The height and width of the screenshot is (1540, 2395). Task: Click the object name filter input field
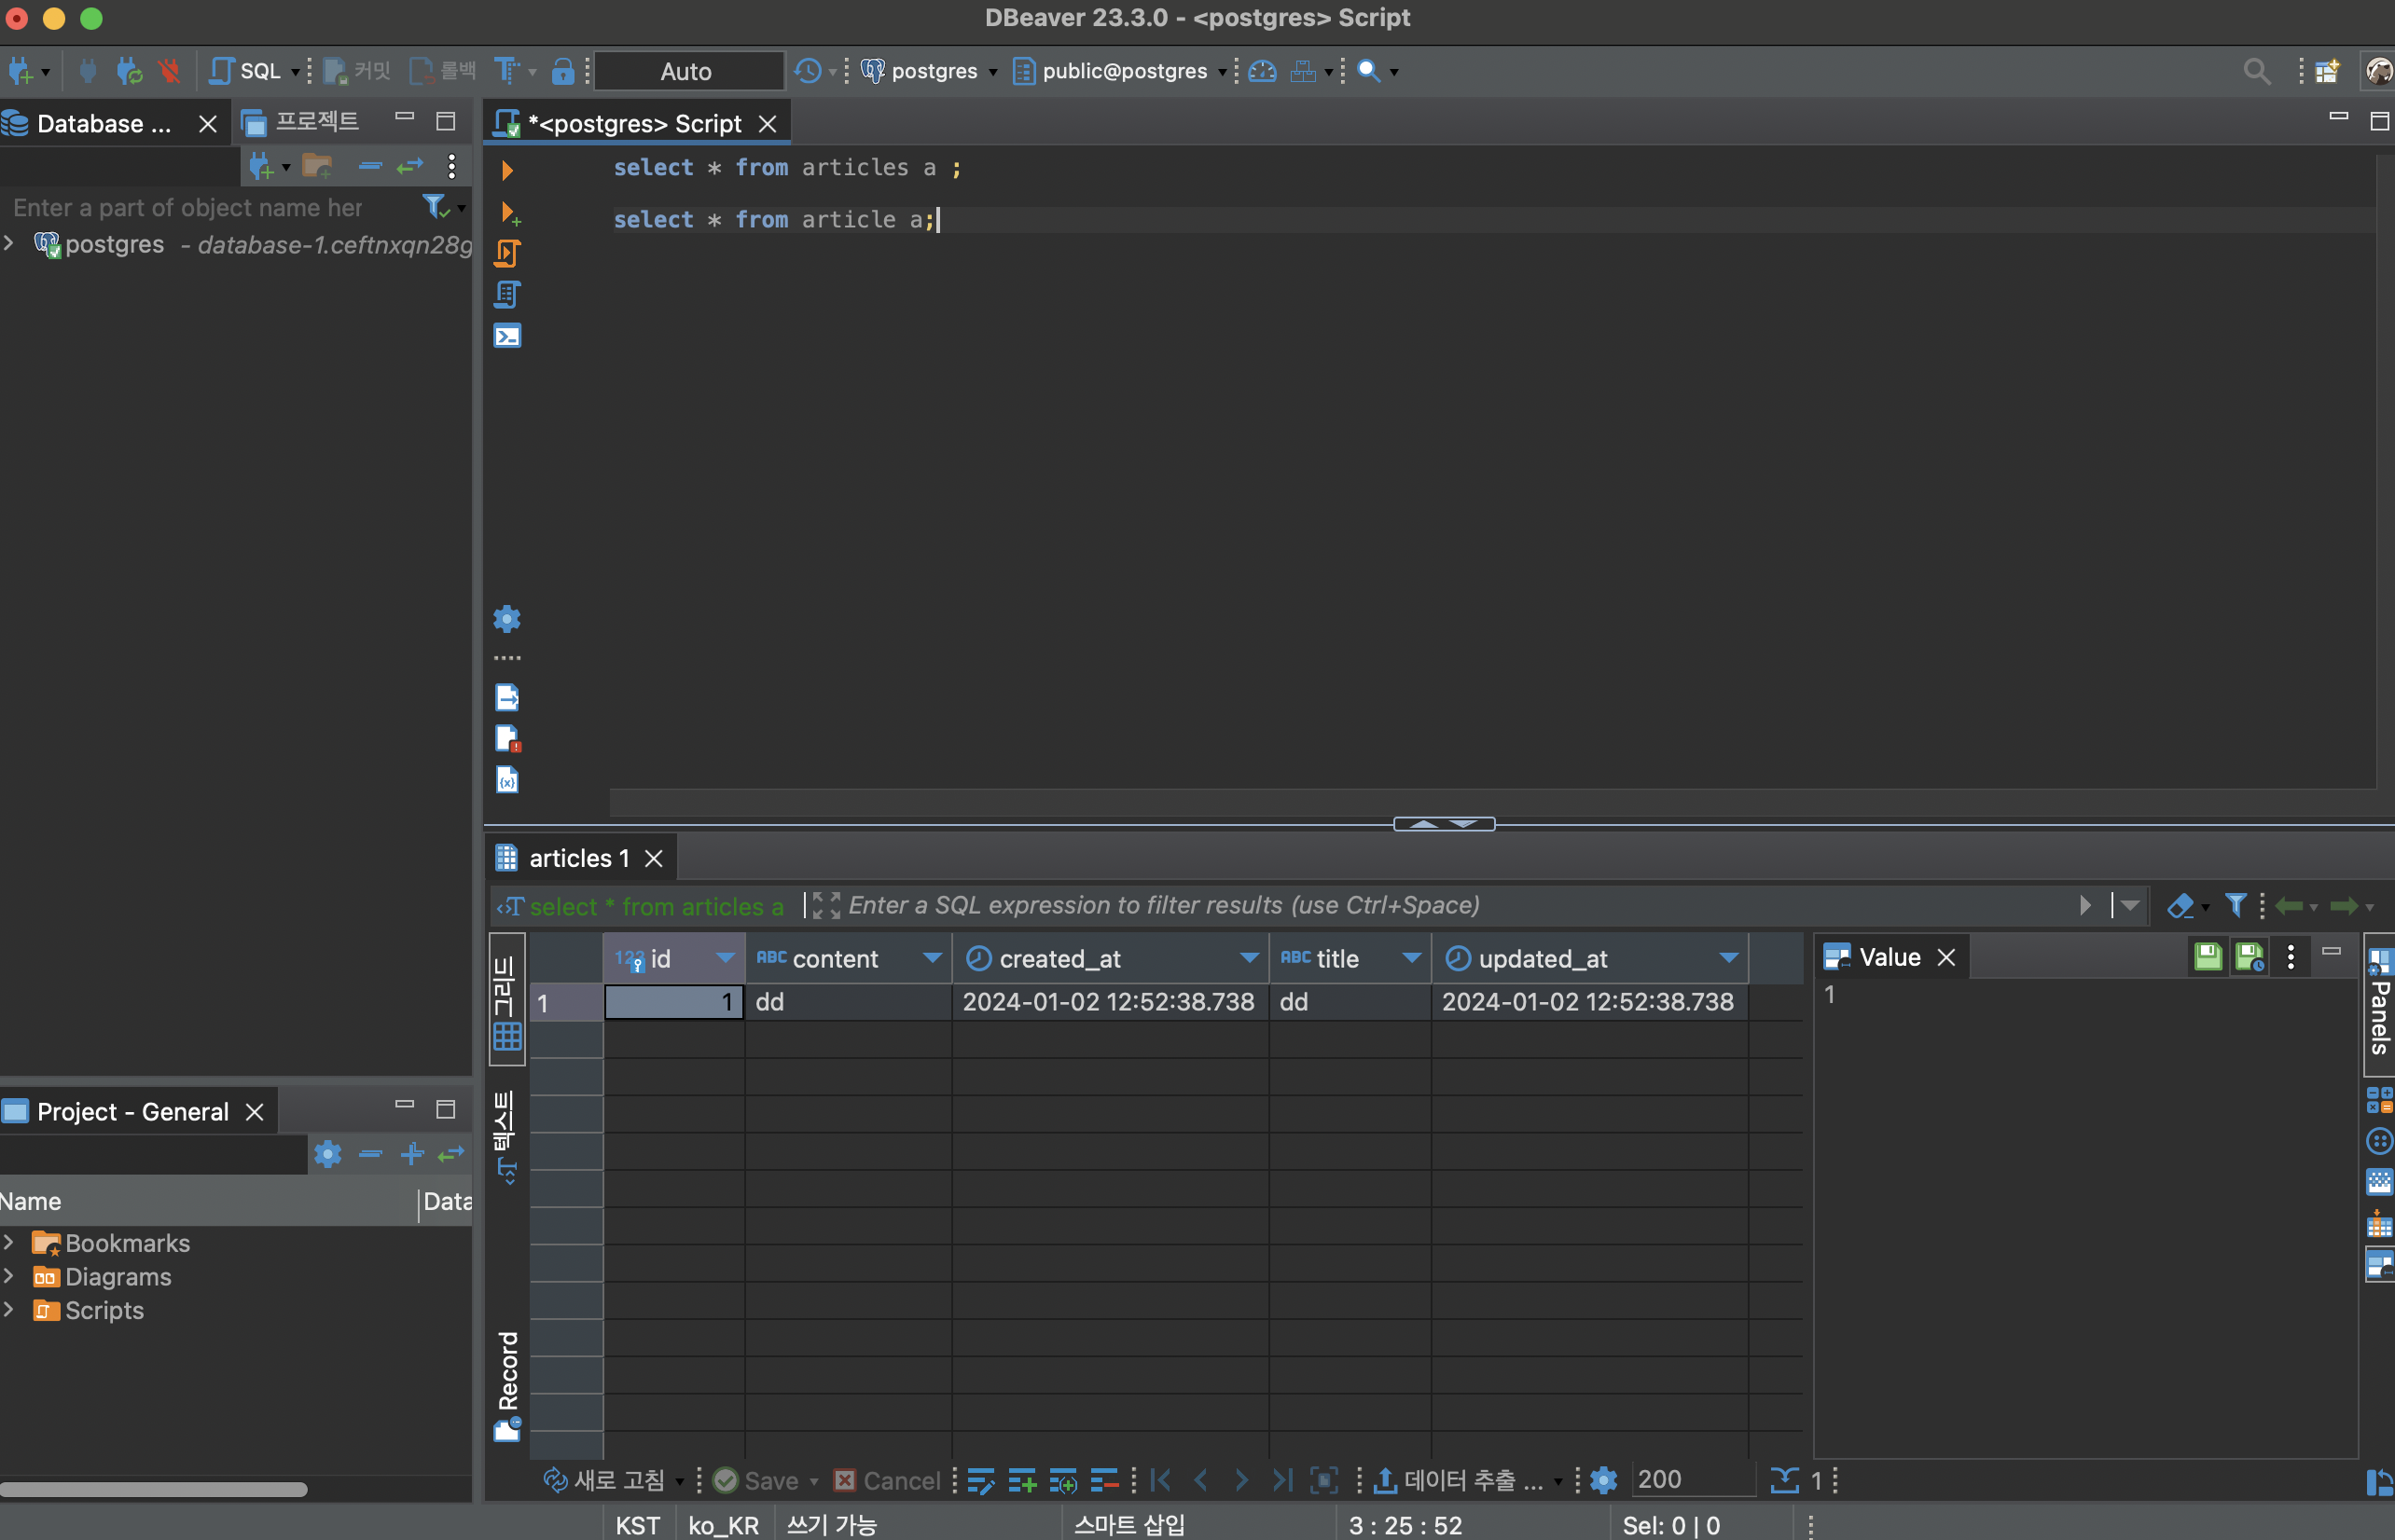210,208
